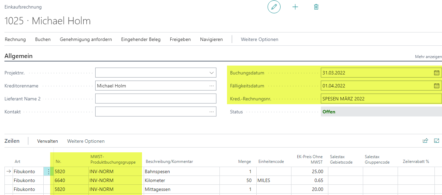The width and height of the screenshot is (442, 195).
Task: Click the Beschreibung/Kommentar column header
Action: click(x=169, y=162)
